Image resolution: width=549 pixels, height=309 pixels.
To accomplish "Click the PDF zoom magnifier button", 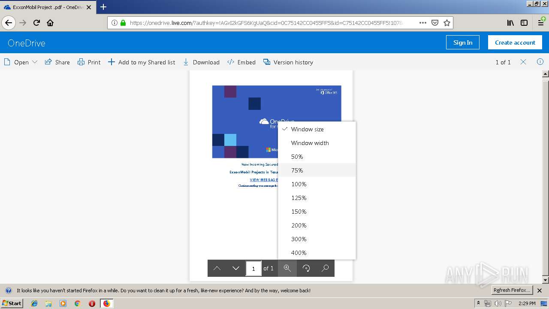I will click(x=287, y=268).
